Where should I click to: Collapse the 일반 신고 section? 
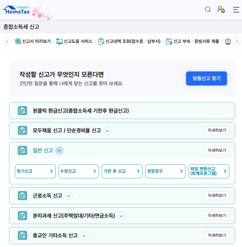click(59, 150)
